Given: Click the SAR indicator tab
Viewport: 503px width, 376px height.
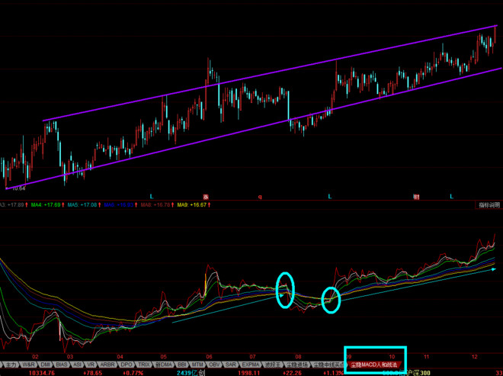Looking at the screenshot, I should coord(231,365).
